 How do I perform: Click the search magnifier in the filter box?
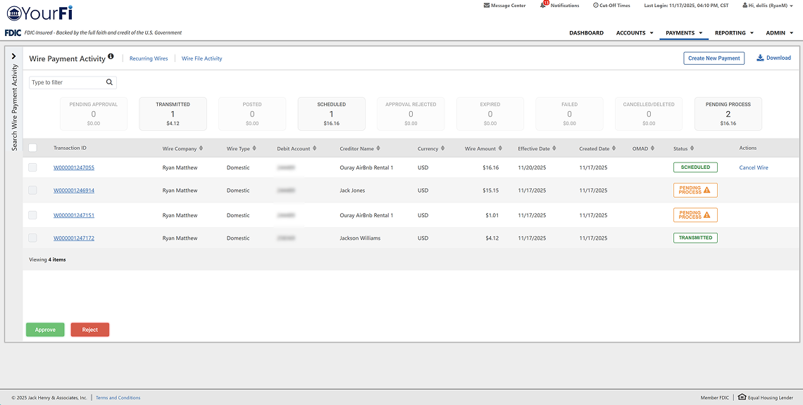pyautogui.click(x=109, y=82)
